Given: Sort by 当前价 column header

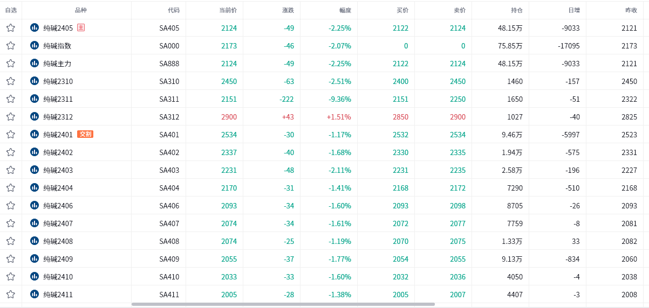Looking at the screenshot, I should click(228, 10).
